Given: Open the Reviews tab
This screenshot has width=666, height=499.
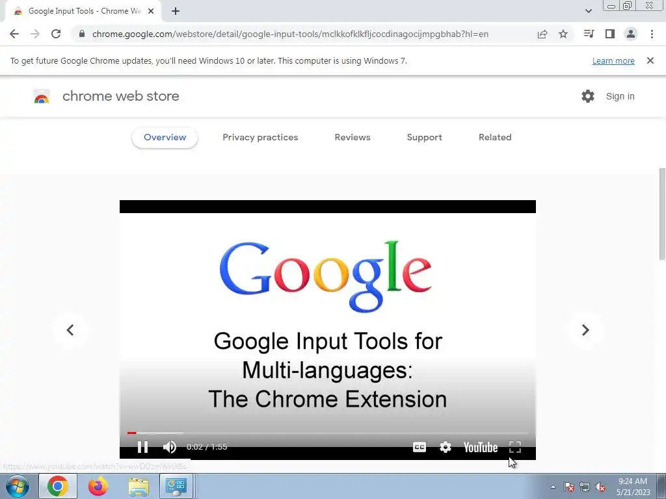Looking at the screenshot, I should coord(353,138).
